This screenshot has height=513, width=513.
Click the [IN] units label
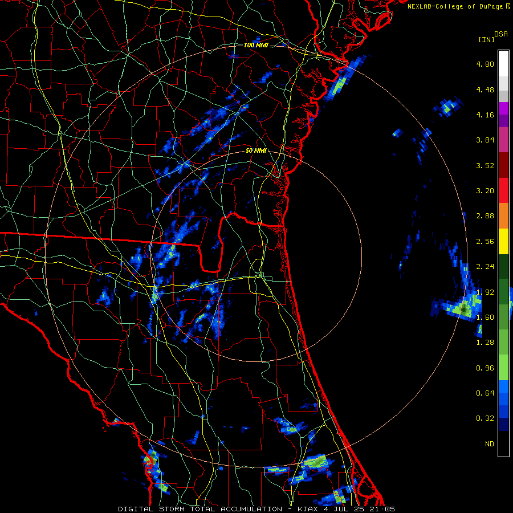[x=486, y=39]
